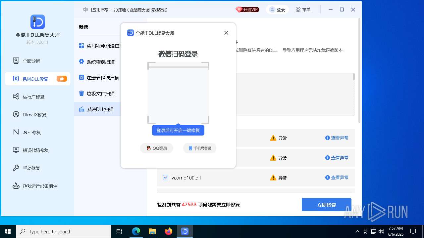Choose QQ登录 option
424x238 pixels.
pyautogui.click(x=157, y=148)
